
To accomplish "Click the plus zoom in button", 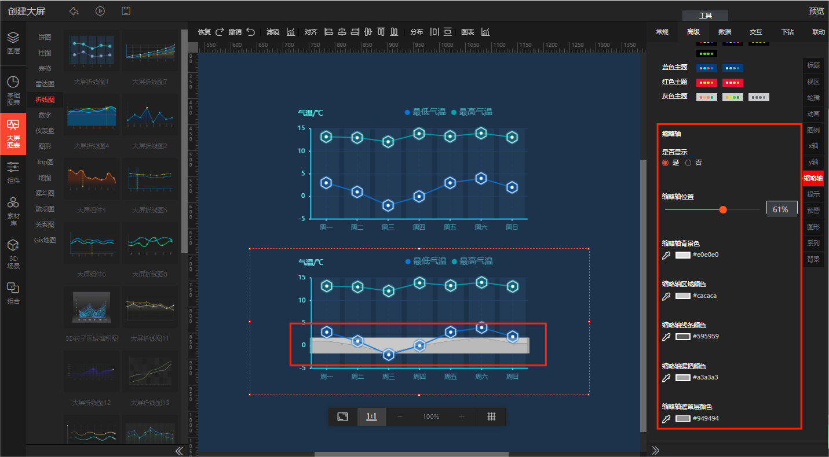I will [462, 417].
